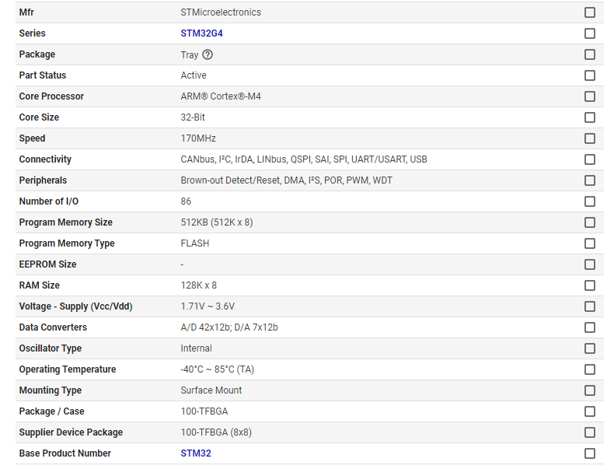The width and height of the screenshot is (614, 469).
Task: Open the Package help question-mark icon
Action: [x=208, y=54]
